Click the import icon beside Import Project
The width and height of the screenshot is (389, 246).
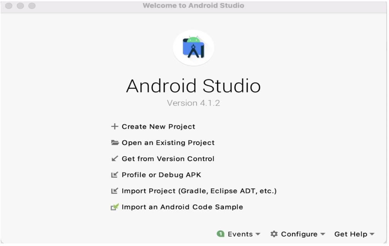(x=115, y=191)
